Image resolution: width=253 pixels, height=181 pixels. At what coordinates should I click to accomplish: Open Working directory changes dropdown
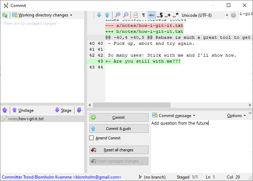coord(42,15)
